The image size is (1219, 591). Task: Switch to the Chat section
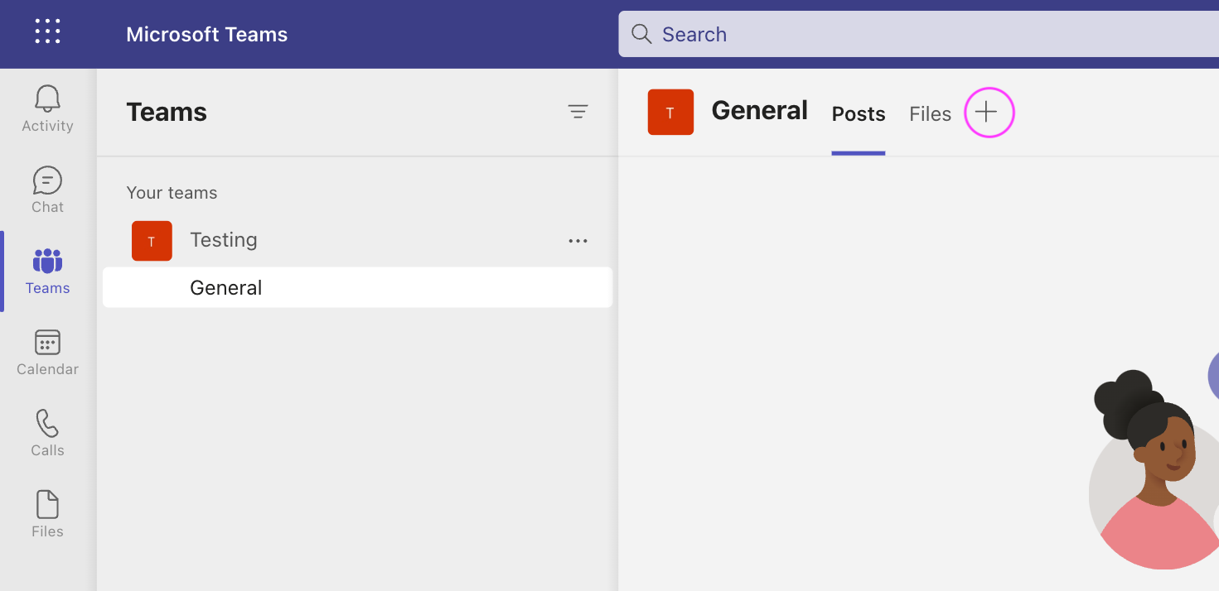coord(47,189)
